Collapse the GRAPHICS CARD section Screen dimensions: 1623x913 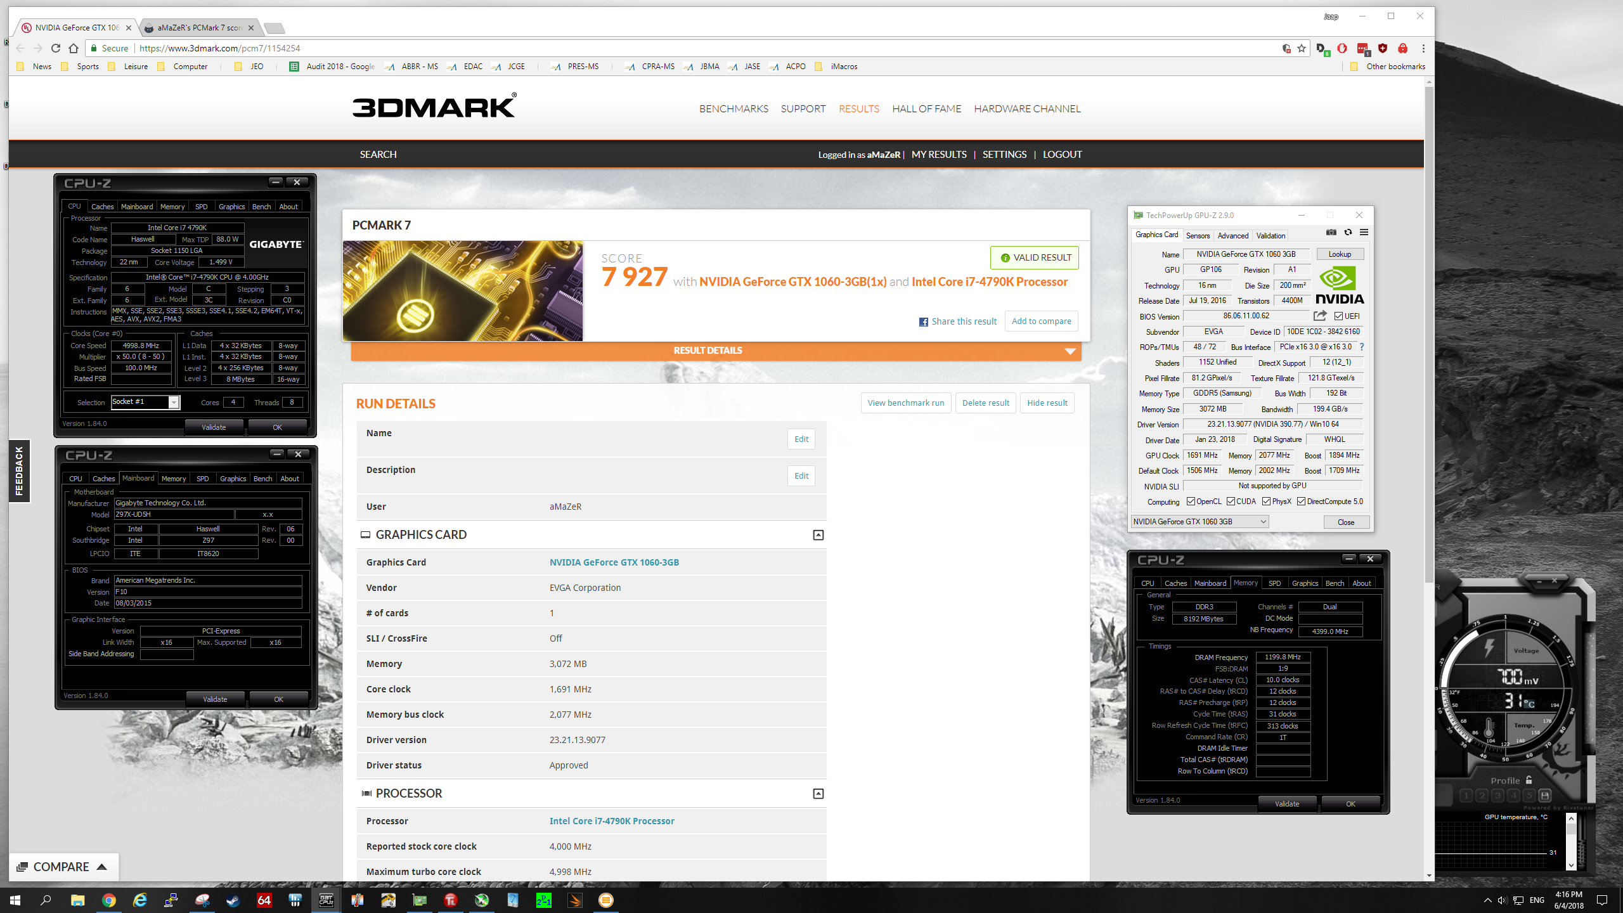818,535
